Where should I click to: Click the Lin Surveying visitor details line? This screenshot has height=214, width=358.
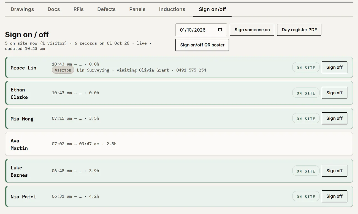click(x=142, y=70)
